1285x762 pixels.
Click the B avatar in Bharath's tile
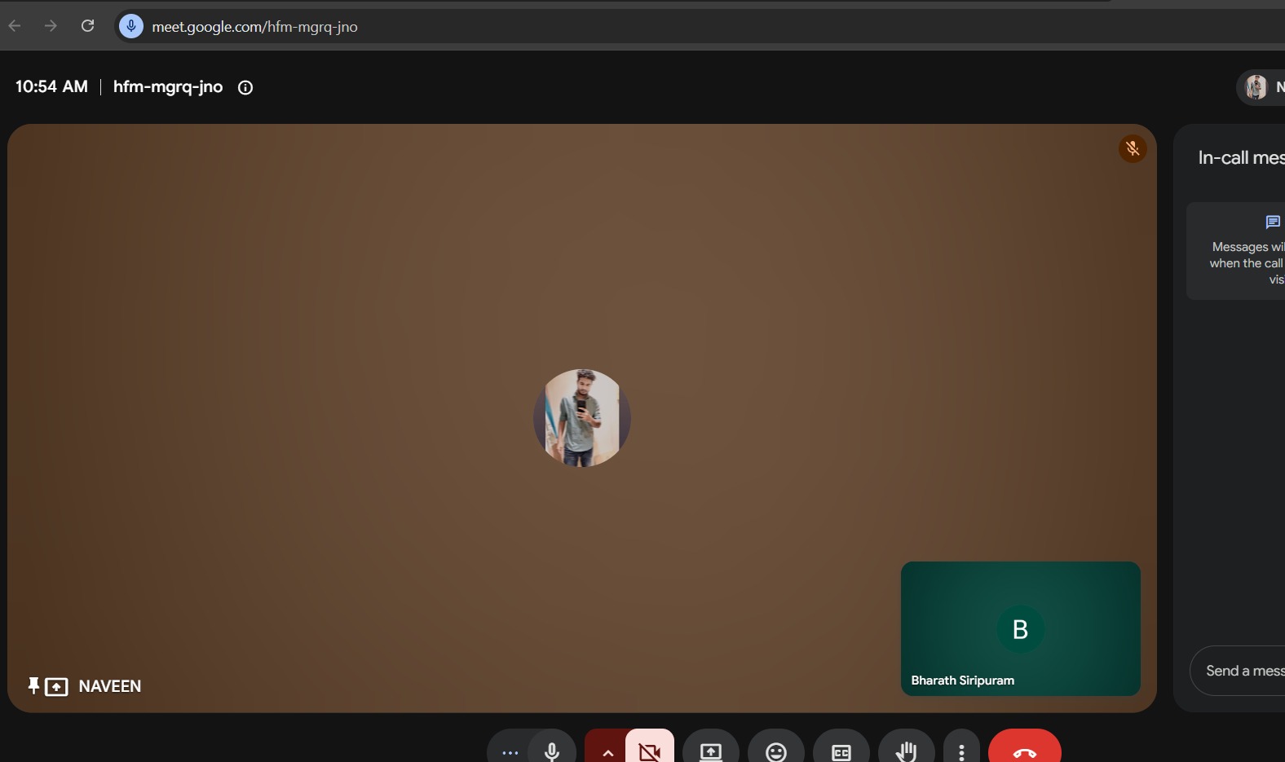point(1020,629)
